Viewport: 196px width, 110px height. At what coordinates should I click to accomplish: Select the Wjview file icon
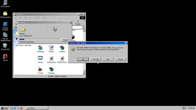(x=40, y=59)
